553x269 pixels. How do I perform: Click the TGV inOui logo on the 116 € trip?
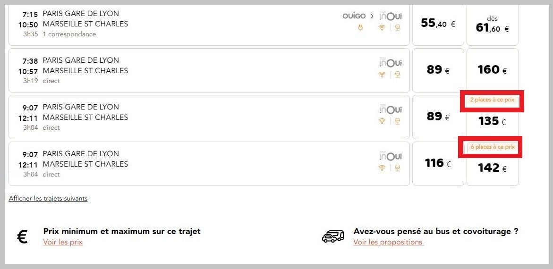[x=391, y=156]
